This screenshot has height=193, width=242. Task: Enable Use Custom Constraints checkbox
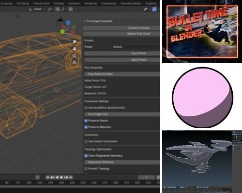(x=86, y=141)
